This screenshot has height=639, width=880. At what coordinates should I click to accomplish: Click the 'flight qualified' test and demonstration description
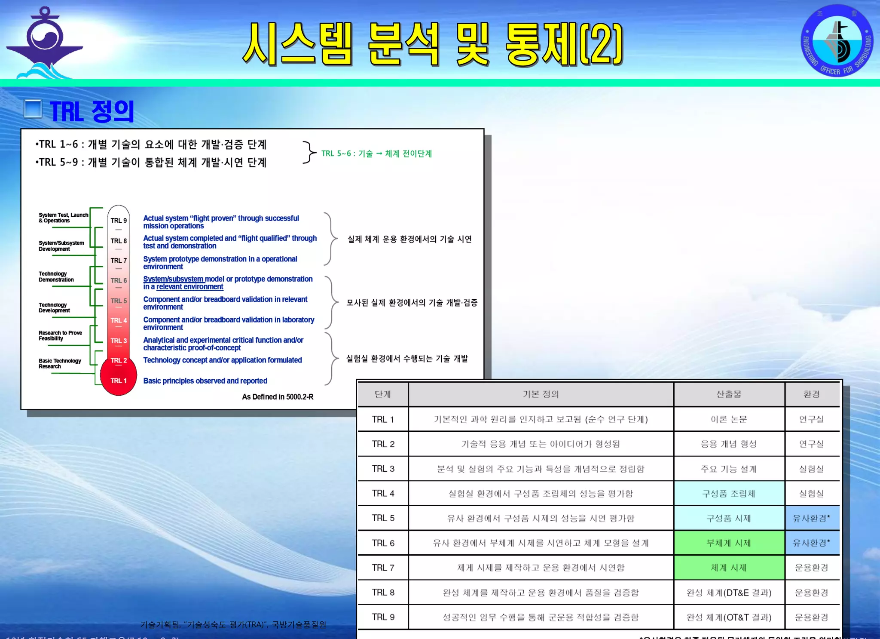click(230, 242)
